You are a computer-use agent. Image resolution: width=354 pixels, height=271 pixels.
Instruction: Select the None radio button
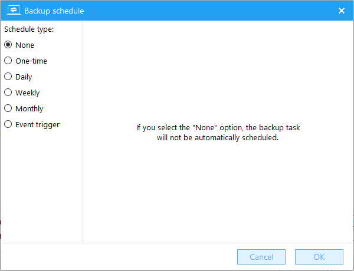(8, 45)
